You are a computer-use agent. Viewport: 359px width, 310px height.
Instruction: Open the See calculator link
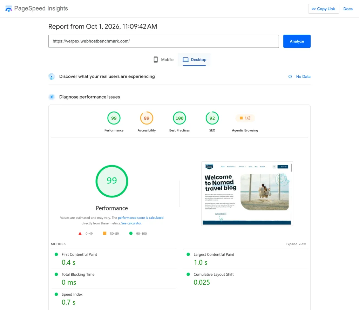point(131,223)
